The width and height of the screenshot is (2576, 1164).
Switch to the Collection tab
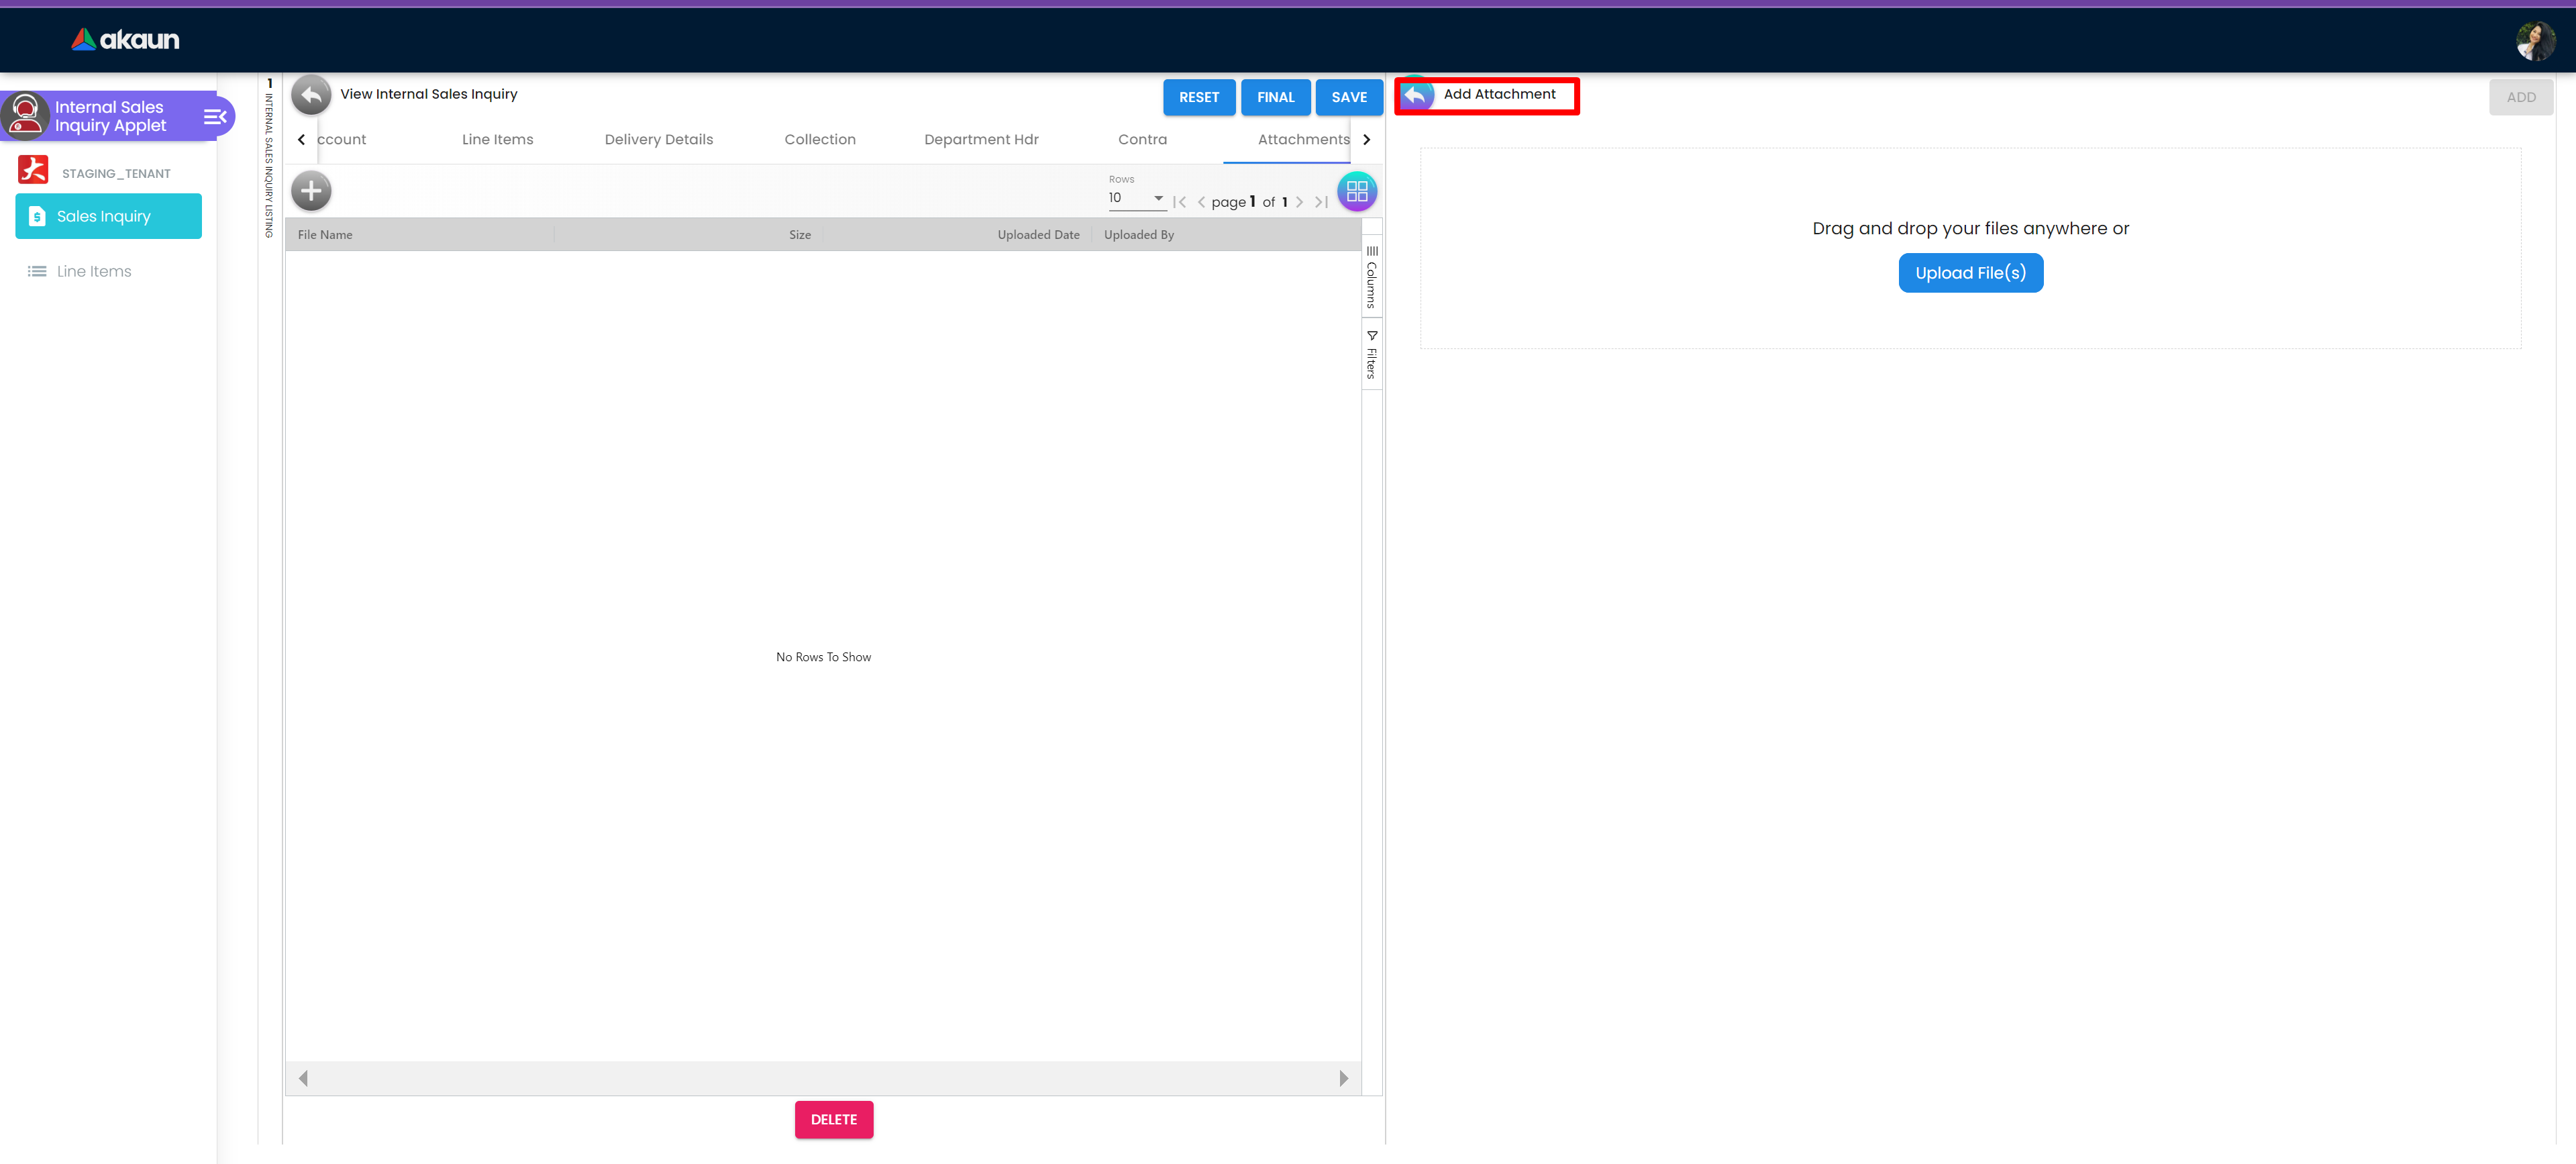[x=819, y=140]
